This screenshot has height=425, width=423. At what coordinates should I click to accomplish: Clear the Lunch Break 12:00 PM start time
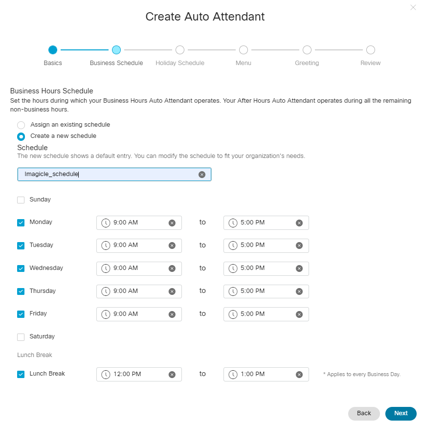(x=172, y=375)
